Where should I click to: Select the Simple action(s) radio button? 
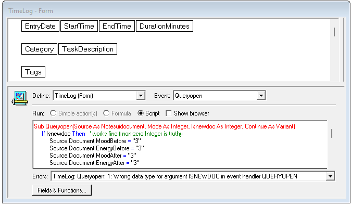click(x=53, y=113)
